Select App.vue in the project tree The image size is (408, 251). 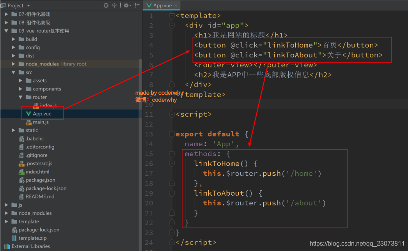coord(42,114)
